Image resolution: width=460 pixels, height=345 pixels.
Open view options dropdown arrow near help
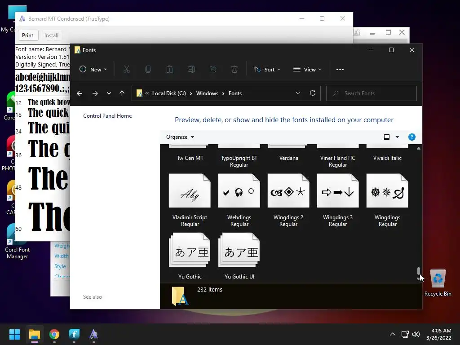coord(397,137)
